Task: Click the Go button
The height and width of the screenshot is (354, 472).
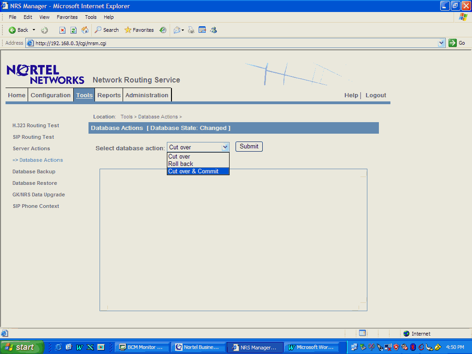Action: 457,43
